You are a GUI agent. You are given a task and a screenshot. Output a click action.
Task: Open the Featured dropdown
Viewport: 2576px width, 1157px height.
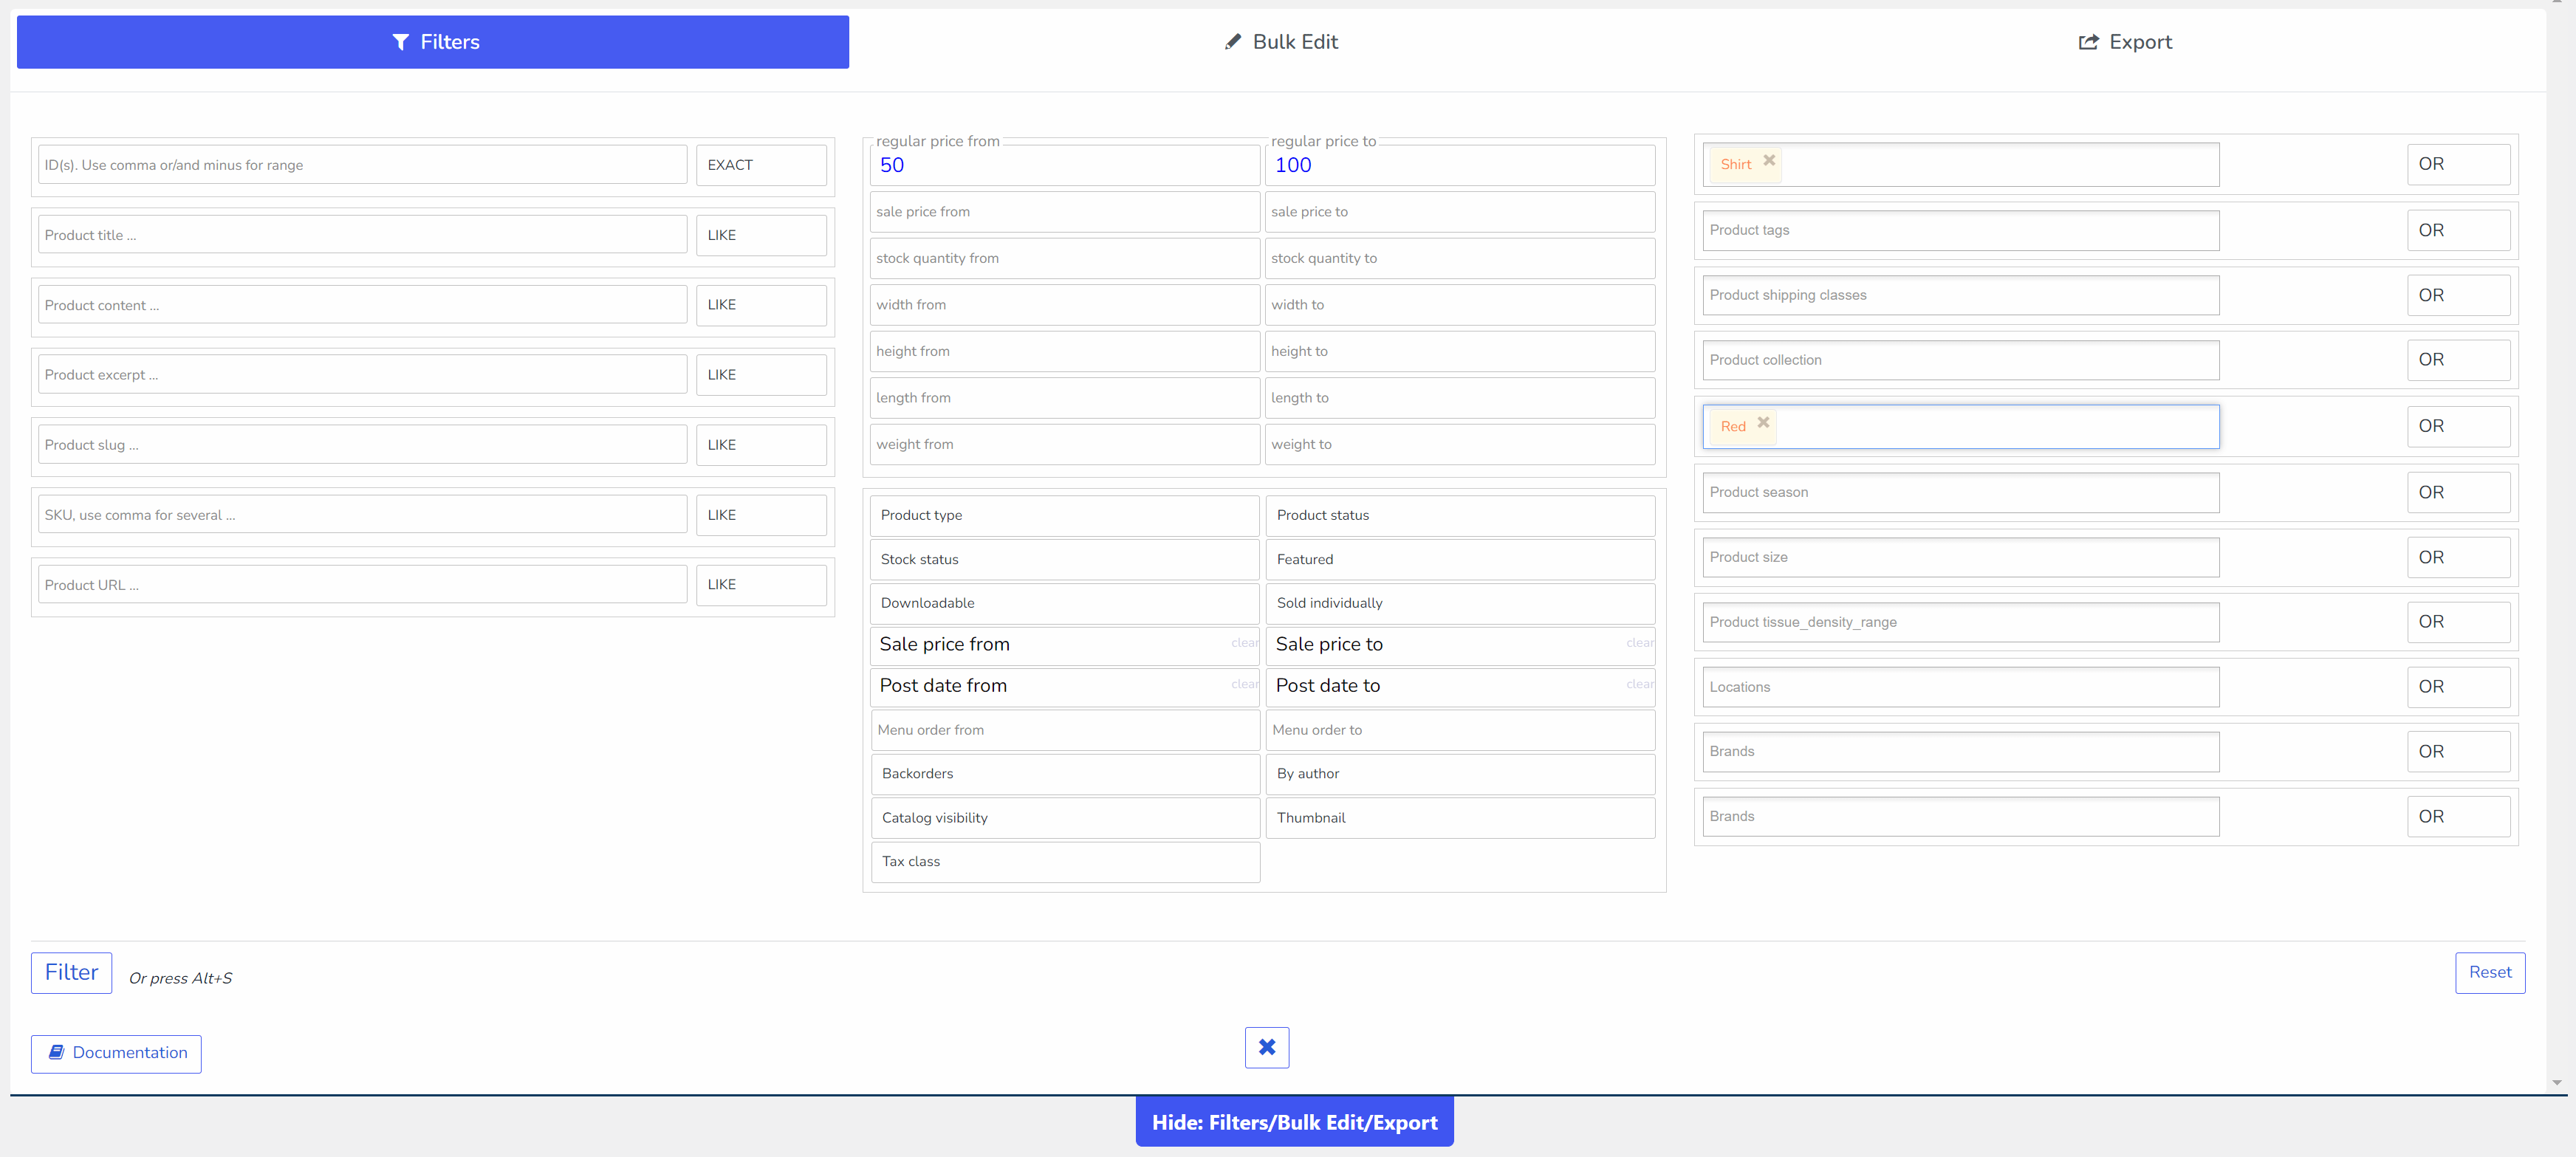coord(1460,559)
